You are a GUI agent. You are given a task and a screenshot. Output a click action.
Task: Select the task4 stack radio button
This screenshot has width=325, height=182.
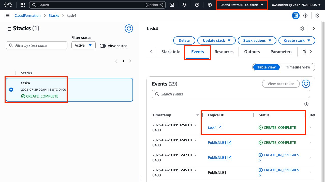[11, 90]
